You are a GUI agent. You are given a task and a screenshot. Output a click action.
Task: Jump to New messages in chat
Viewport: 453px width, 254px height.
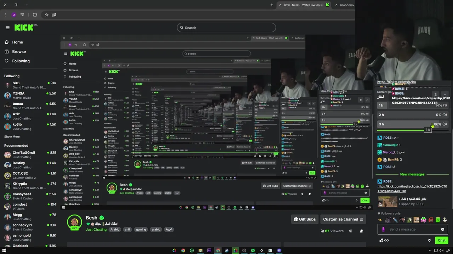click(x=412, y=174)
